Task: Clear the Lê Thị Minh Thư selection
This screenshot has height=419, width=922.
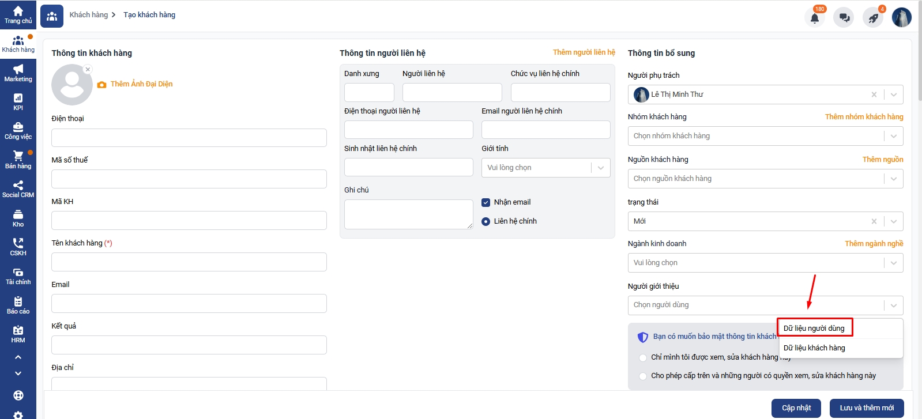Action: click(x=874, y=95)
